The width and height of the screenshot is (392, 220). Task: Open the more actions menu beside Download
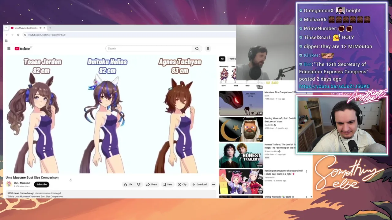pos(213,185)
